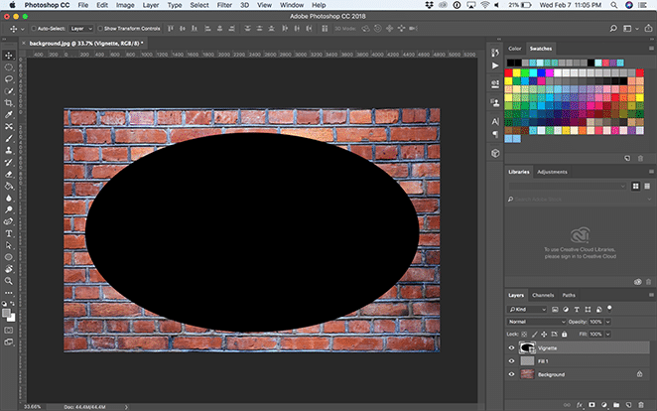Switch to the Channels tab
Viewport: 657px width, 411px height.
point(543,295)
